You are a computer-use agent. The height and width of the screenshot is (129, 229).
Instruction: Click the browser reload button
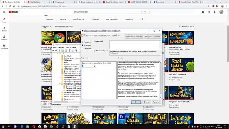10,6
